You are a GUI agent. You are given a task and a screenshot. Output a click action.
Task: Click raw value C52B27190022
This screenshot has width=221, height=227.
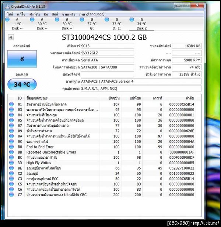pos(182,168)
